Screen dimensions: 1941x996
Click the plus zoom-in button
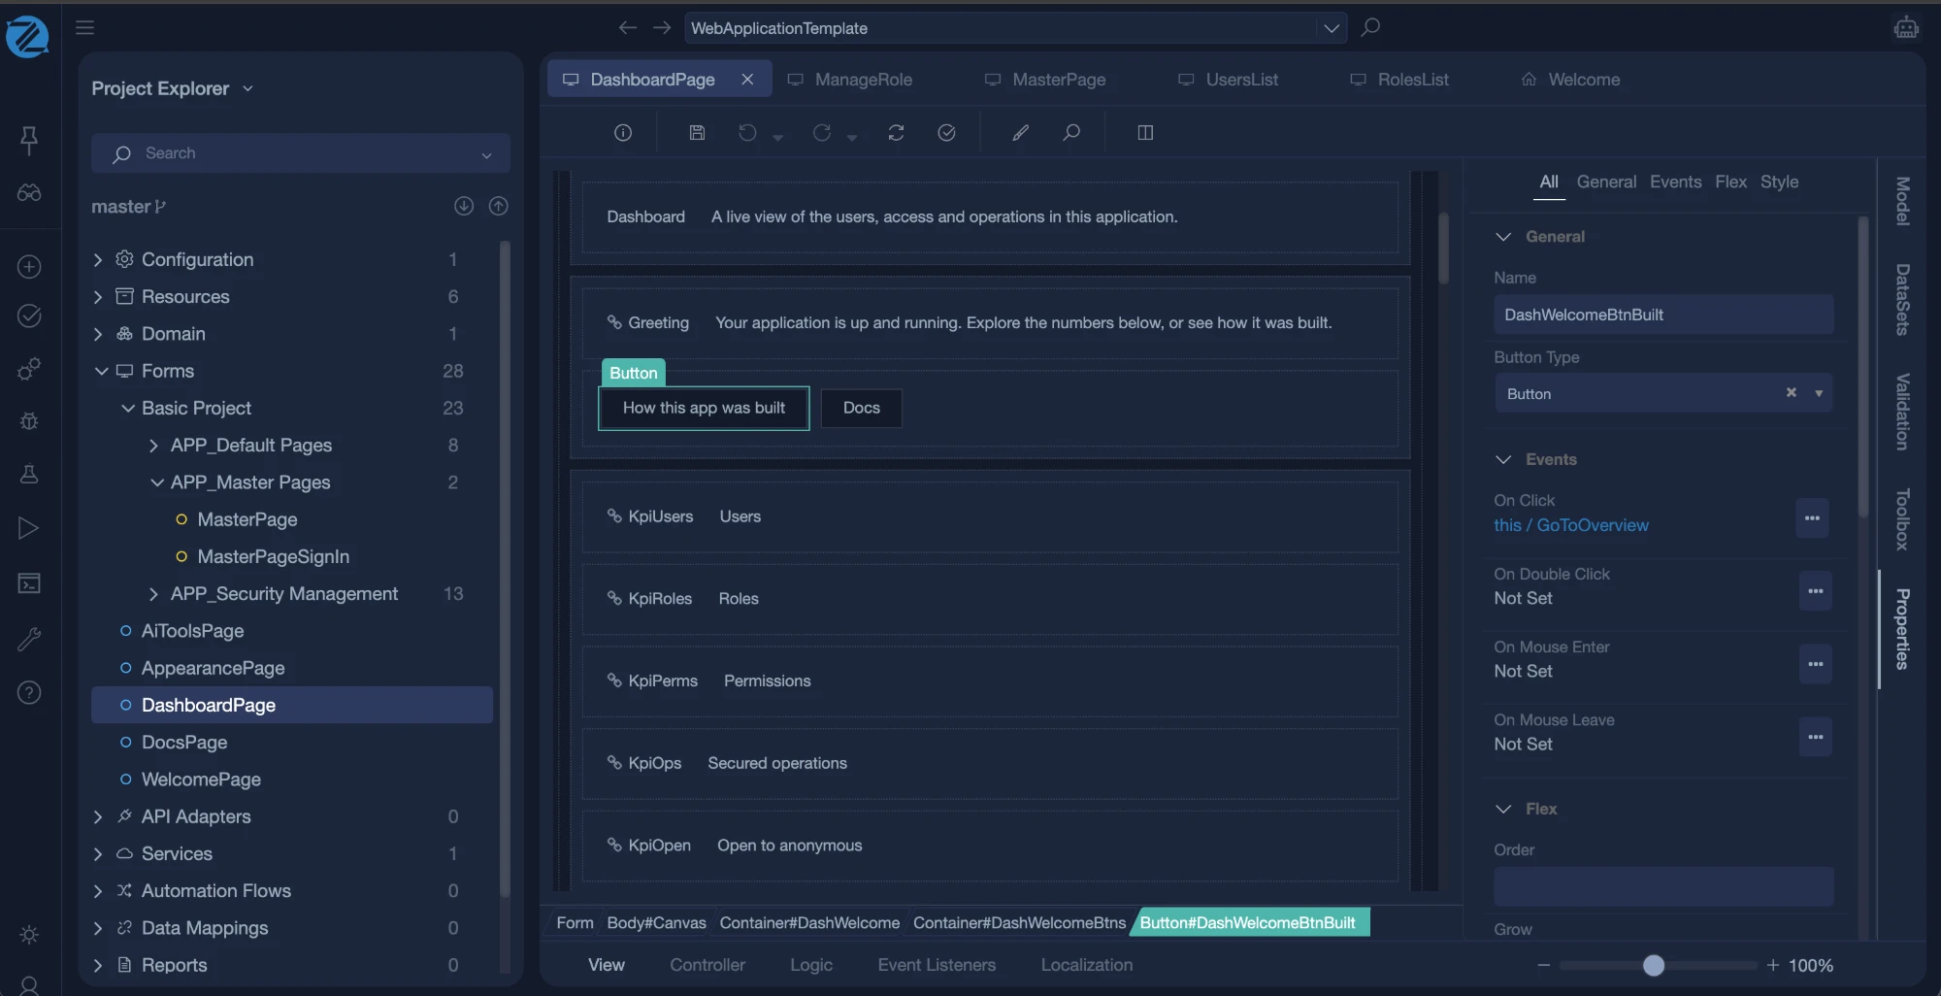[x=1773, y=965]
